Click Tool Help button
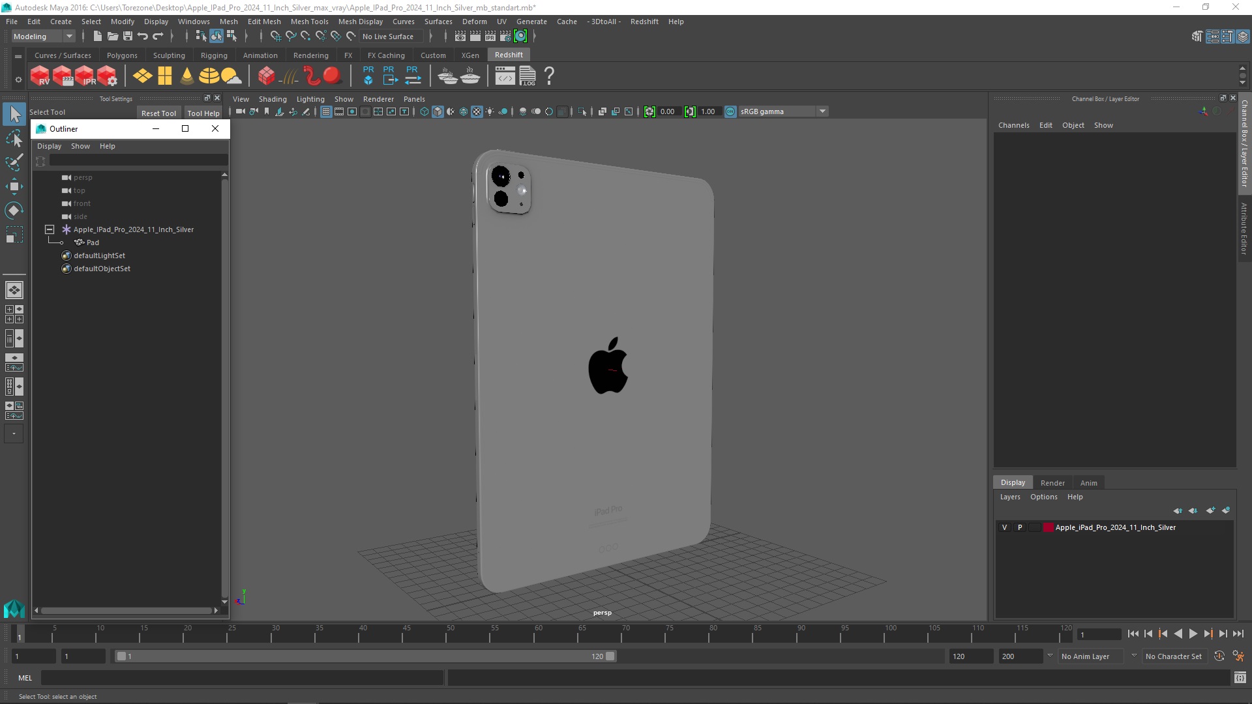 203,113
